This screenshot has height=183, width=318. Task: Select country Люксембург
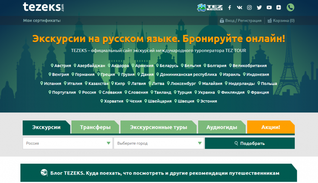[183, 84]
